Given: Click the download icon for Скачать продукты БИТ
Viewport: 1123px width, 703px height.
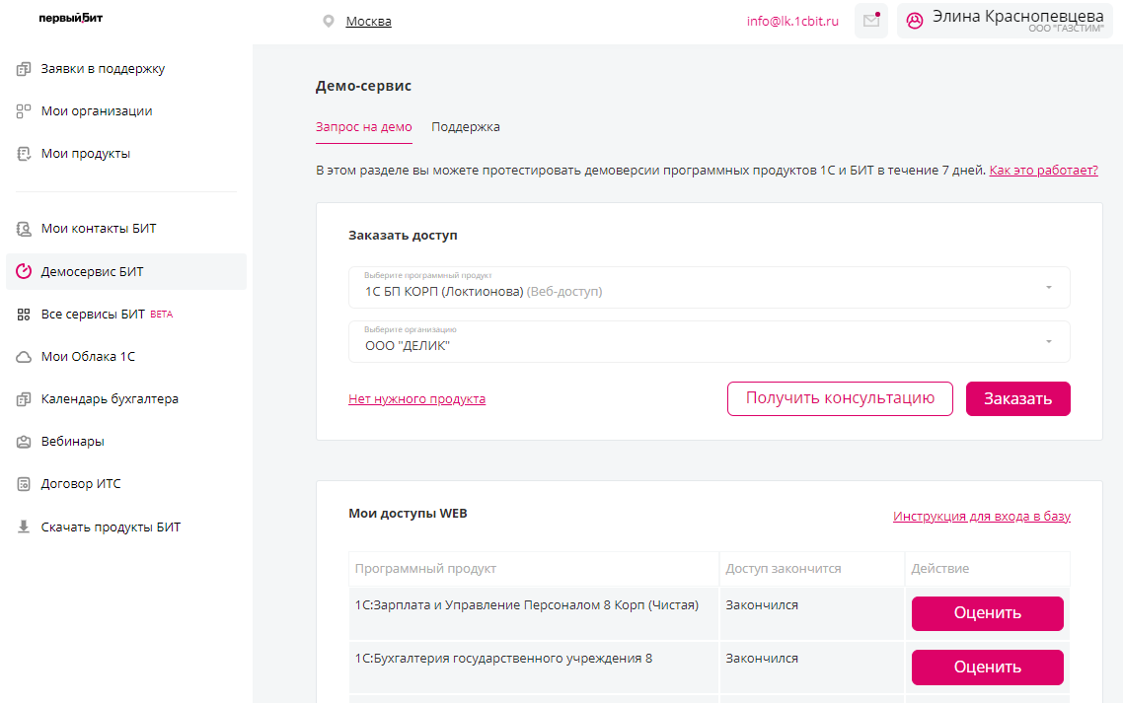Looking at the screenshot, I should [x=24, y=527].
